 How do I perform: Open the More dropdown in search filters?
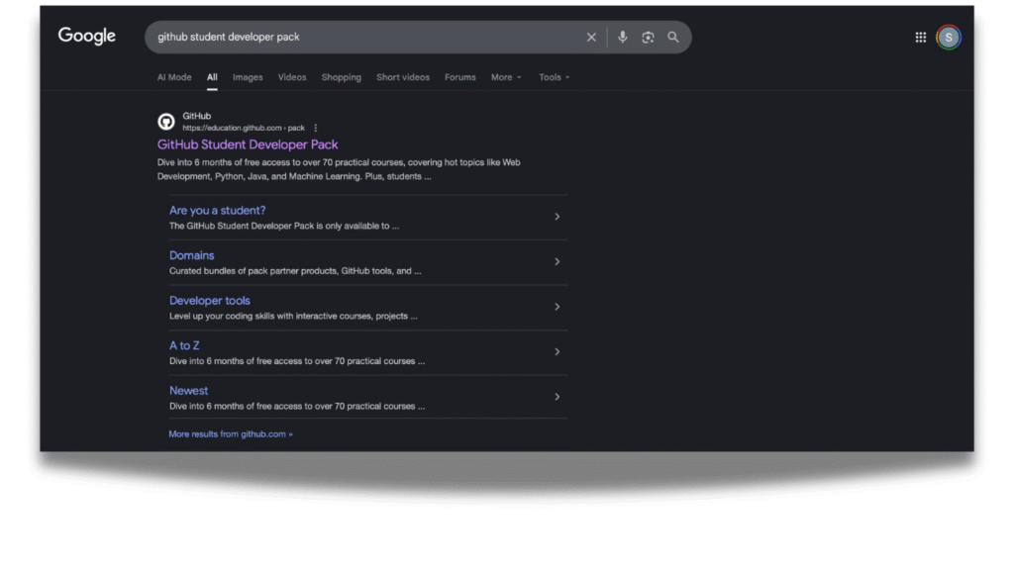coord(506,77)
